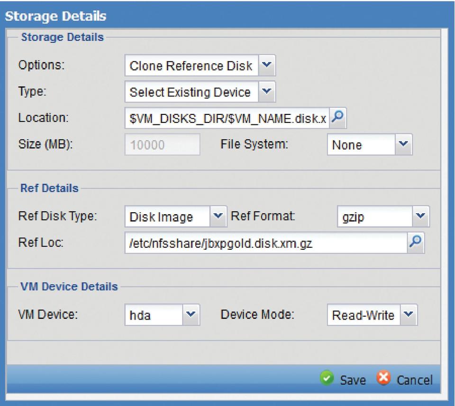455x406 pixels.
Task: Open the Device Mode dropdown arrow
Action: 409,314
